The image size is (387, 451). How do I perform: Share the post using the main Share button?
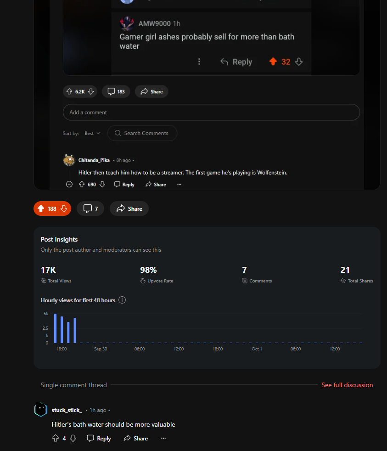[x=129, y=209]
